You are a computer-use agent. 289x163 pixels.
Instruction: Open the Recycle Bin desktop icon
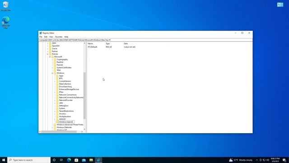(6, 6)
